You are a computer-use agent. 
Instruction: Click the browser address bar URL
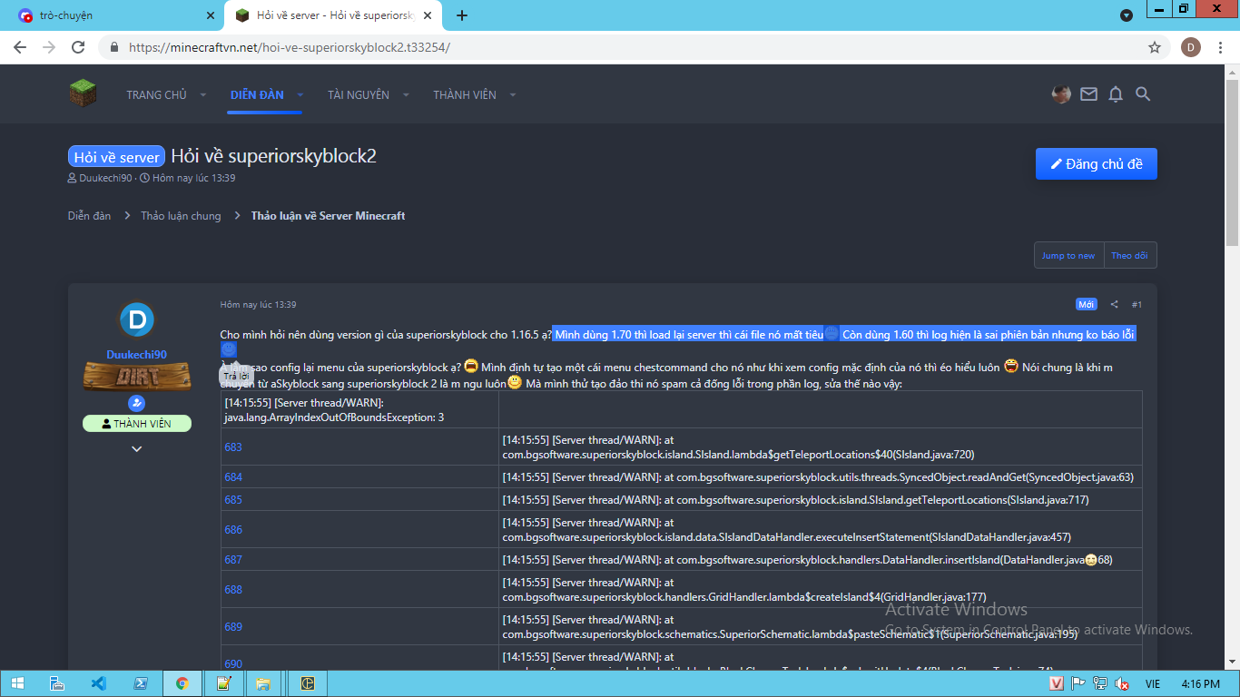(289, 47)
